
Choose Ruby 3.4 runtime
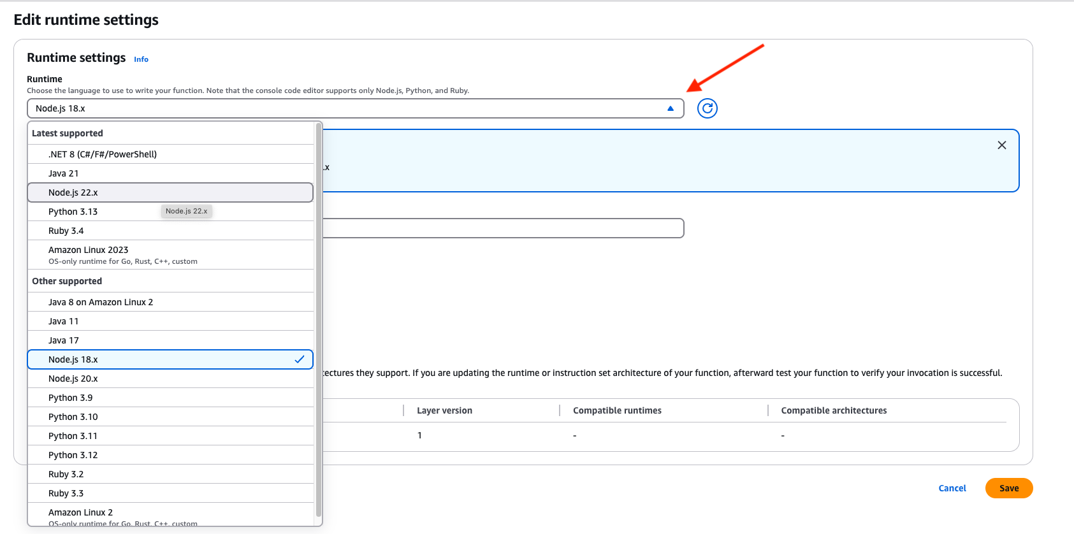171,231
